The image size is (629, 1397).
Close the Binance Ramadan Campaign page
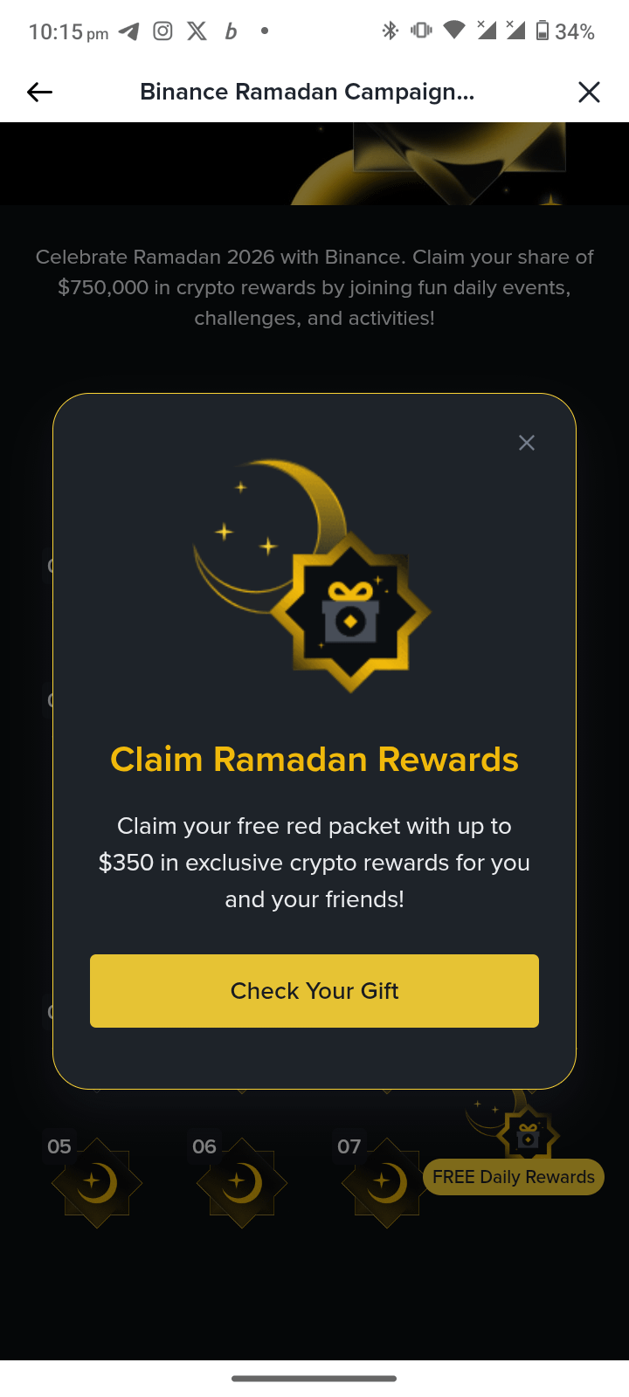[589, 92]
